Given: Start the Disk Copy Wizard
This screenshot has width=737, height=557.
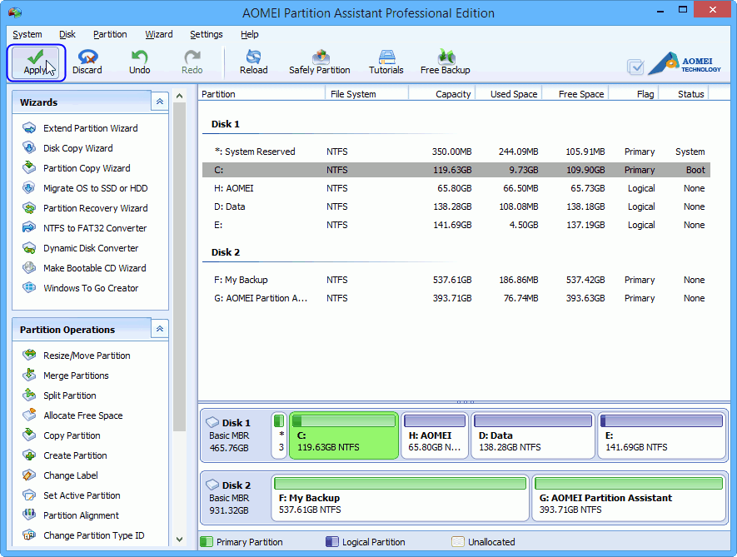Looking at the screenshot, I should (78, 148).
